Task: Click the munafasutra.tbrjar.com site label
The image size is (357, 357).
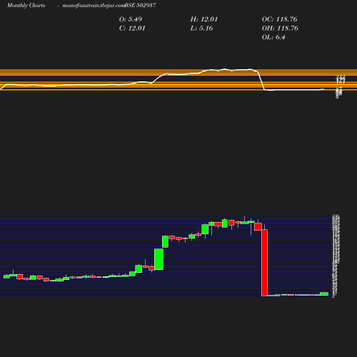Action: click(94, 6)
